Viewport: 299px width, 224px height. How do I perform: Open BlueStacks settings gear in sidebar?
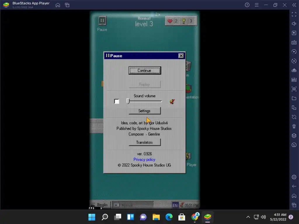click(x=294, y=177)
